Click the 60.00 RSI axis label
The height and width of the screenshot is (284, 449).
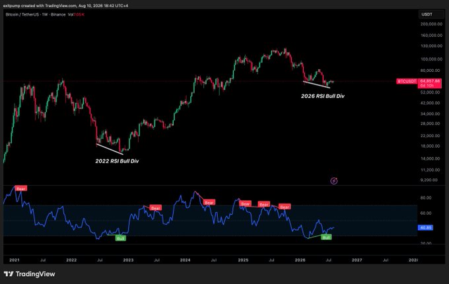pos(425,213)
